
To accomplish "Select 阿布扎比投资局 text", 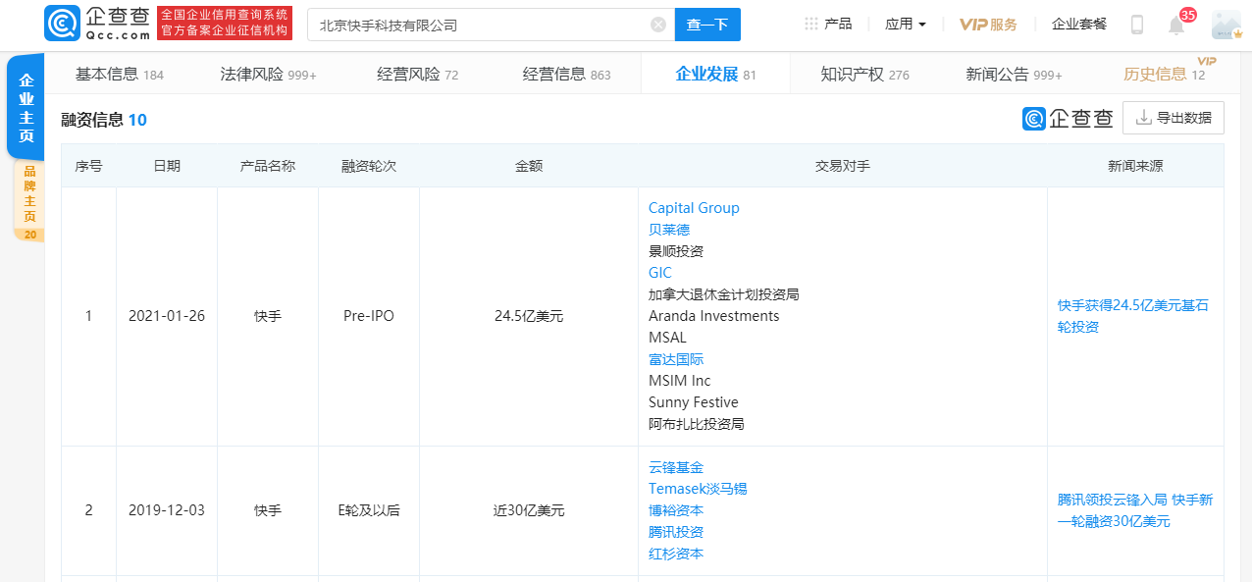I will (x=697, y=424).
